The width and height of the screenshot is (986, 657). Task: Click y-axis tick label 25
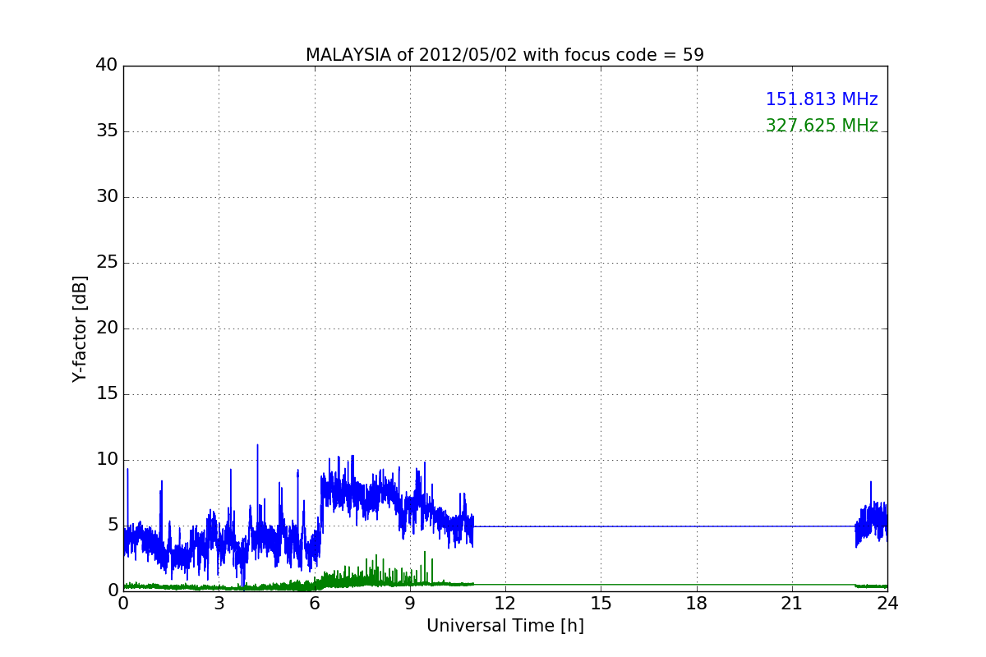pos(106,263)
